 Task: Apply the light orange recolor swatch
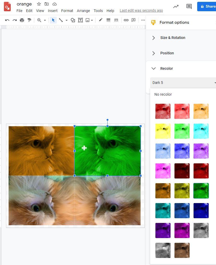[x=201, y=111]
